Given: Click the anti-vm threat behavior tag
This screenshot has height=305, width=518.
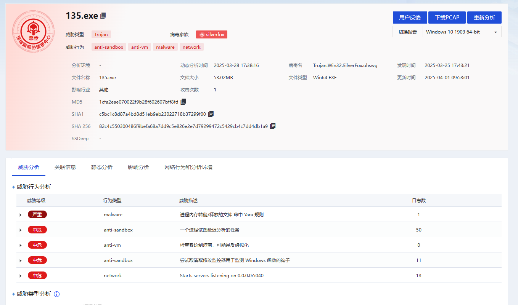Looking at the screenshot, I should point(139,47).
